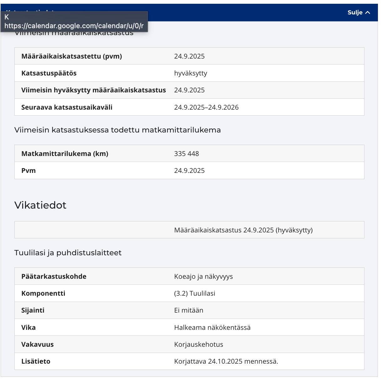Click the Vika row label

point(28,328)
